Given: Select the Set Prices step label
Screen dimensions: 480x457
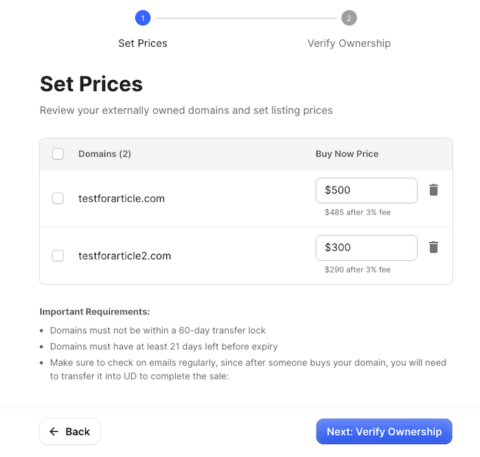Looking at the screenshot, I should point(143,43).
